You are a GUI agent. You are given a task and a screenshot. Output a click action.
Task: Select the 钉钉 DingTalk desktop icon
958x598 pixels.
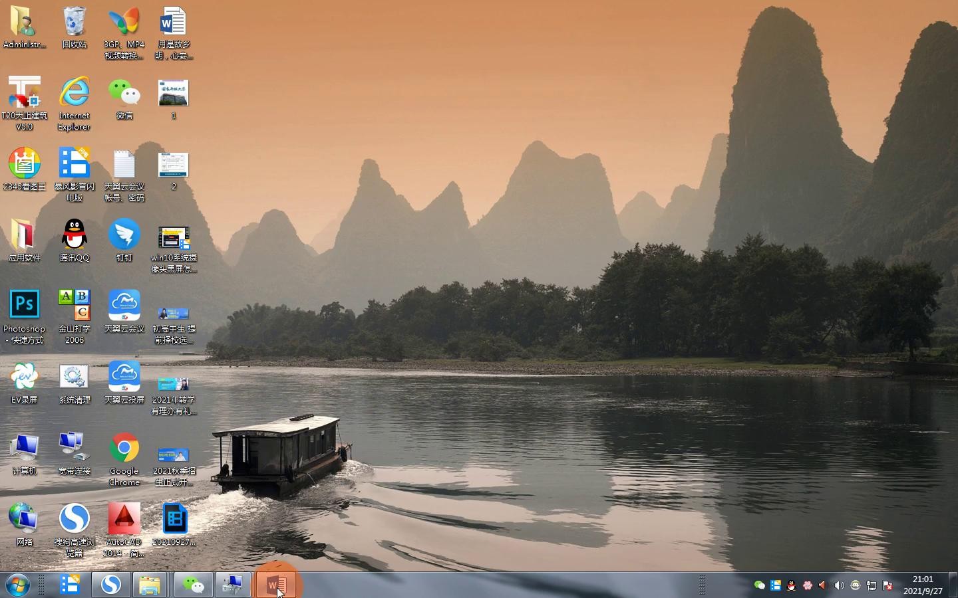[x=124, y=235]
